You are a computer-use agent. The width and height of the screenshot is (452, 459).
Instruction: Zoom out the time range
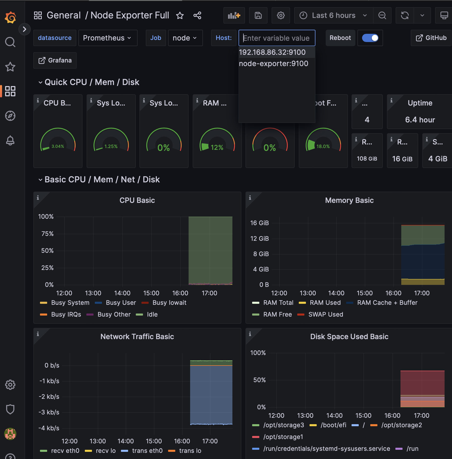point(382,15)
